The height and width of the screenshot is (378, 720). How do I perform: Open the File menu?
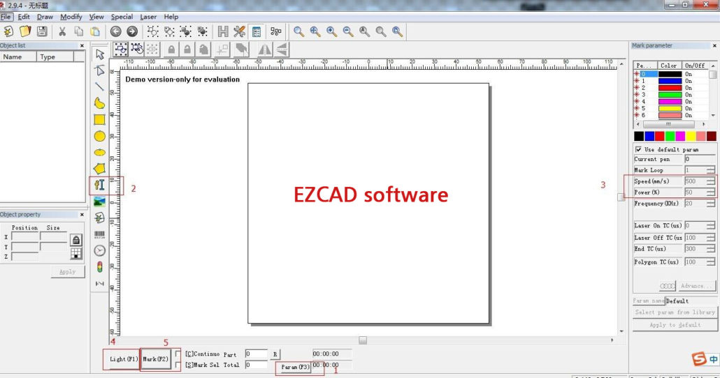[x=6, y=17]
